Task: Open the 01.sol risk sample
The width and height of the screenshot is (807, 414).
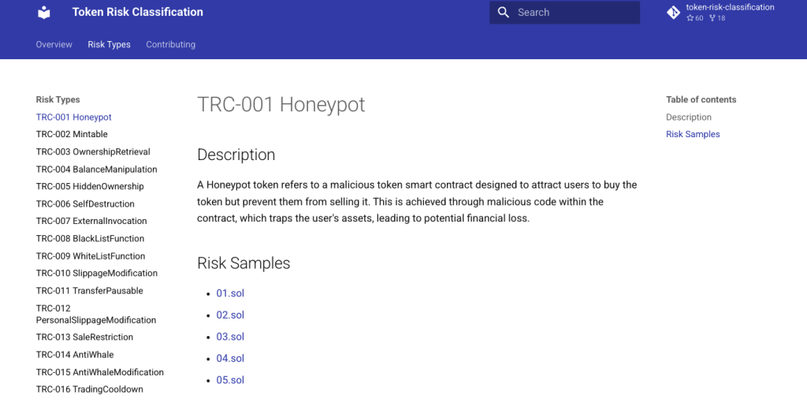Action: (230, 293)
